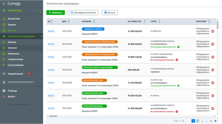The width and height of the screenshot is (222, 124).
Task: Sort by Статус column arrows
Action: pos(159,21)
